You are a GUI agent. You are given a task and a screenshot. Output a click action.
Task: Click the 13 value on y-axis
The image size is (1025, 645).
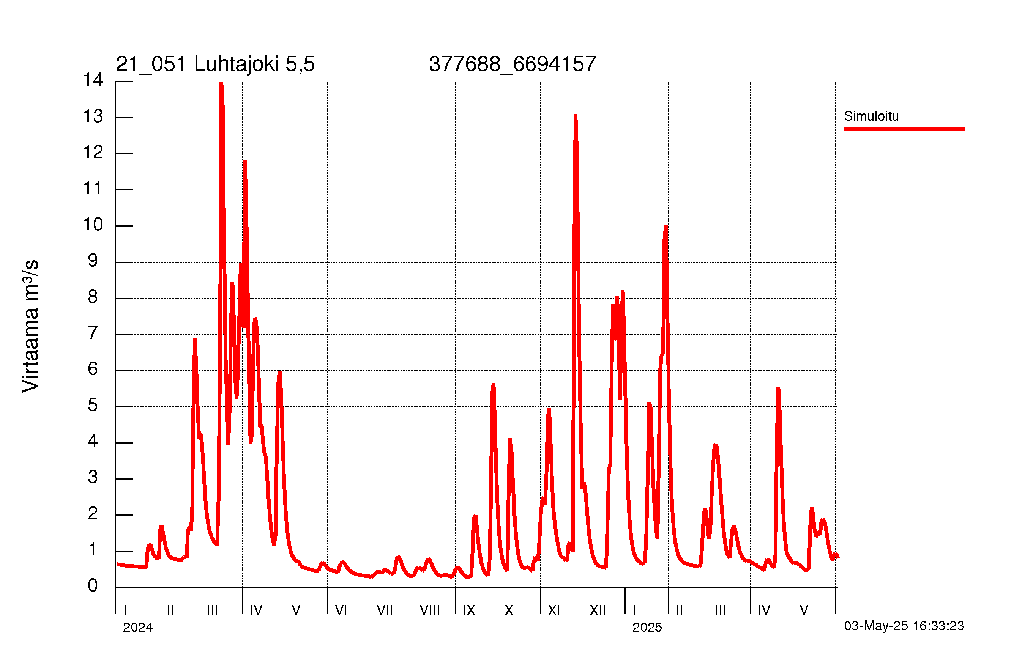click(x=93, y=116)
